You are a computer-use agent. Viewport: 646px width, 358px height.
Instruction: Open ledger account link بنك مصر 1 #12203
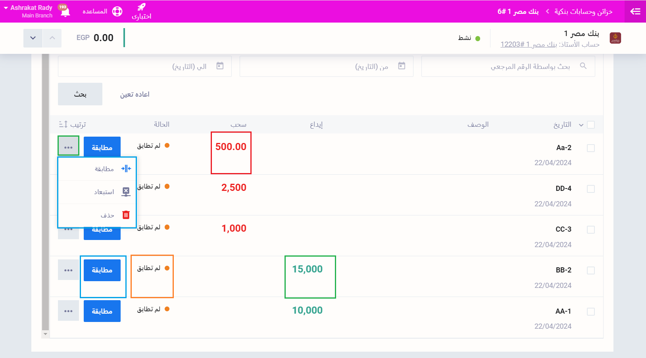529,44
